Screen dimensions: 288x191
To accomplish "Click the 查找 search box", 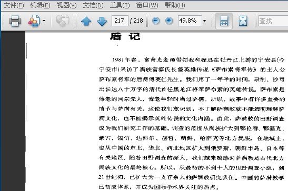I will 273,21.
